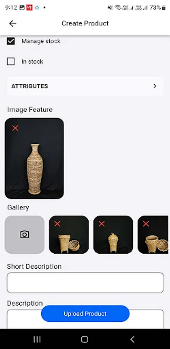The image size is (170, 349).
Task: Focus the Description text area
Action: coord(85,319)
